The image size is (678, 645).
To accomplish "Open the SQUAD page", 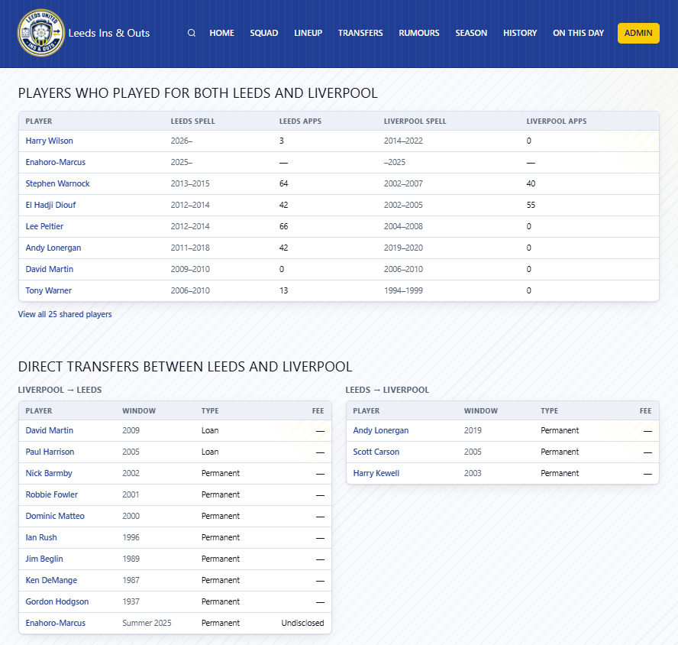I will [x=263, y=33].
